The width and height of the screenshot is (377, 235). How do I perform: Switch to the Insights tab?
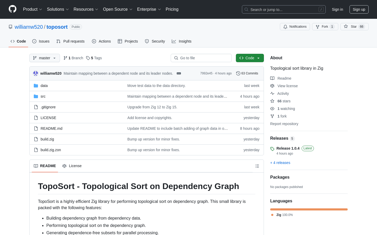182,41
